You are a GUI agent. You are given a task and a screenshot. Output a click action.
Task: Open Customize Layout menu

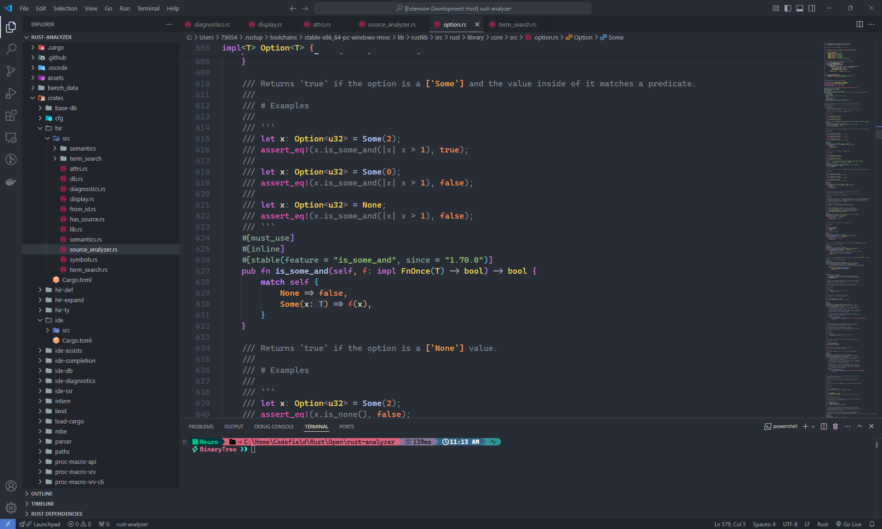776,8
